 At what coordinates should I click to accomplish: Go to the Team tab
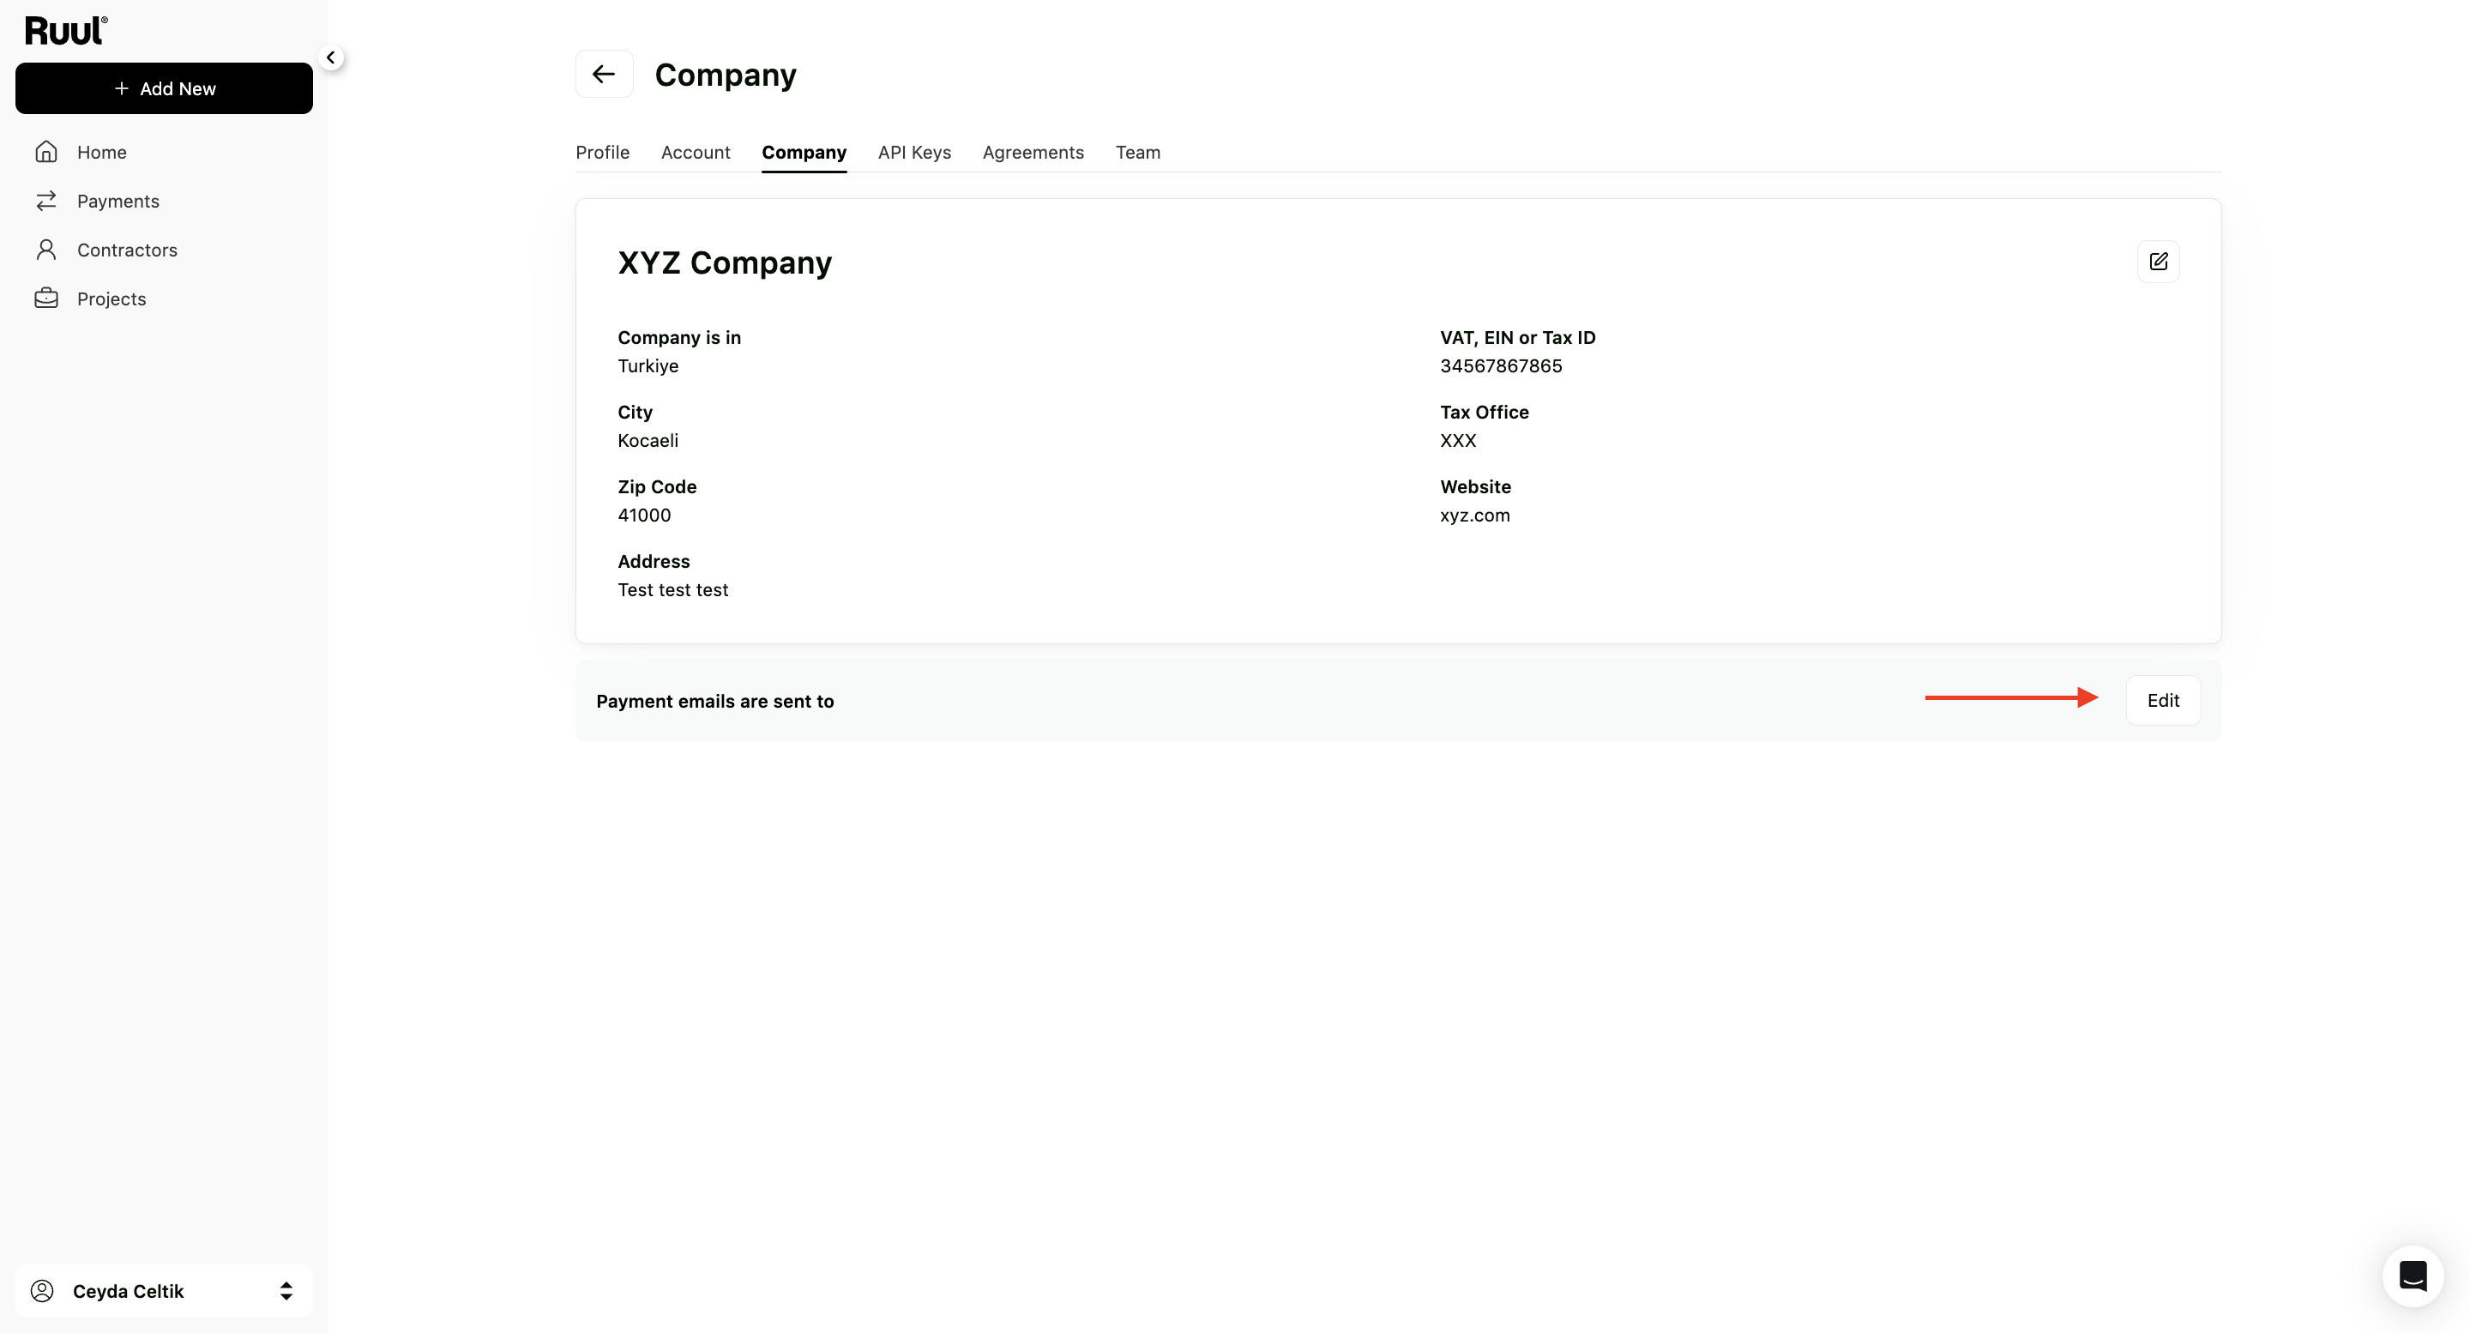1137,153
